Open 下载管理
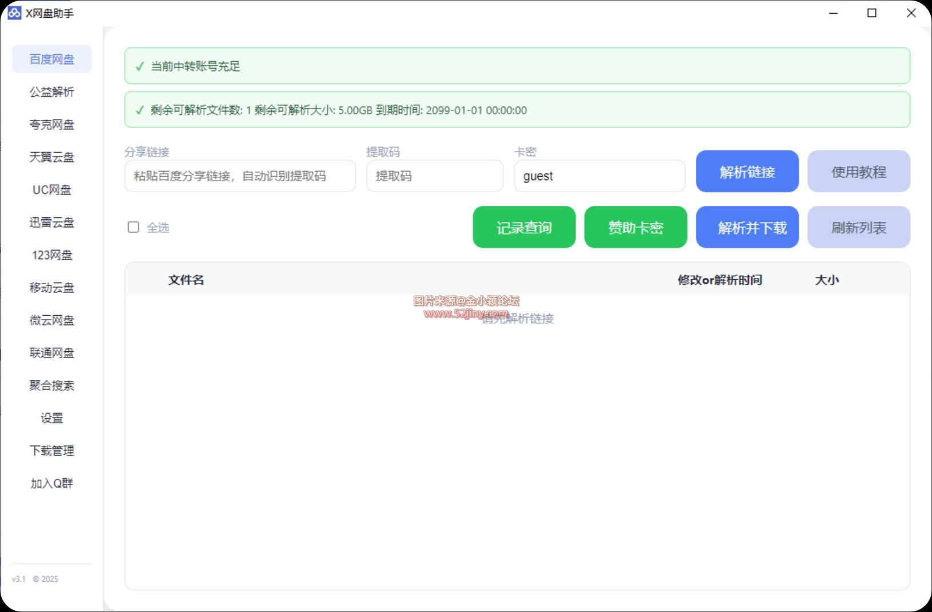The height and width of the screenshot is (612, 932). coord(51,450)
